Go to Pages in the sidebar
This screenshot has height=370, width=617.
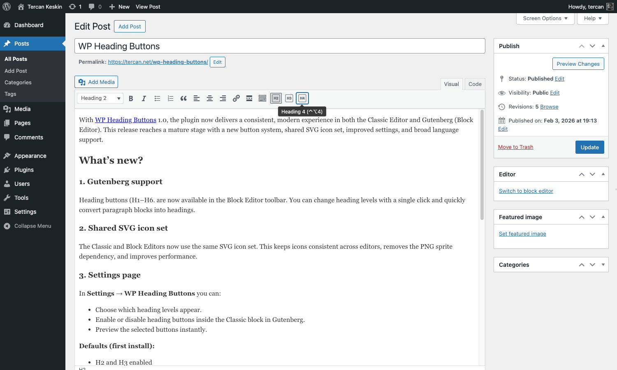(32, 123)
